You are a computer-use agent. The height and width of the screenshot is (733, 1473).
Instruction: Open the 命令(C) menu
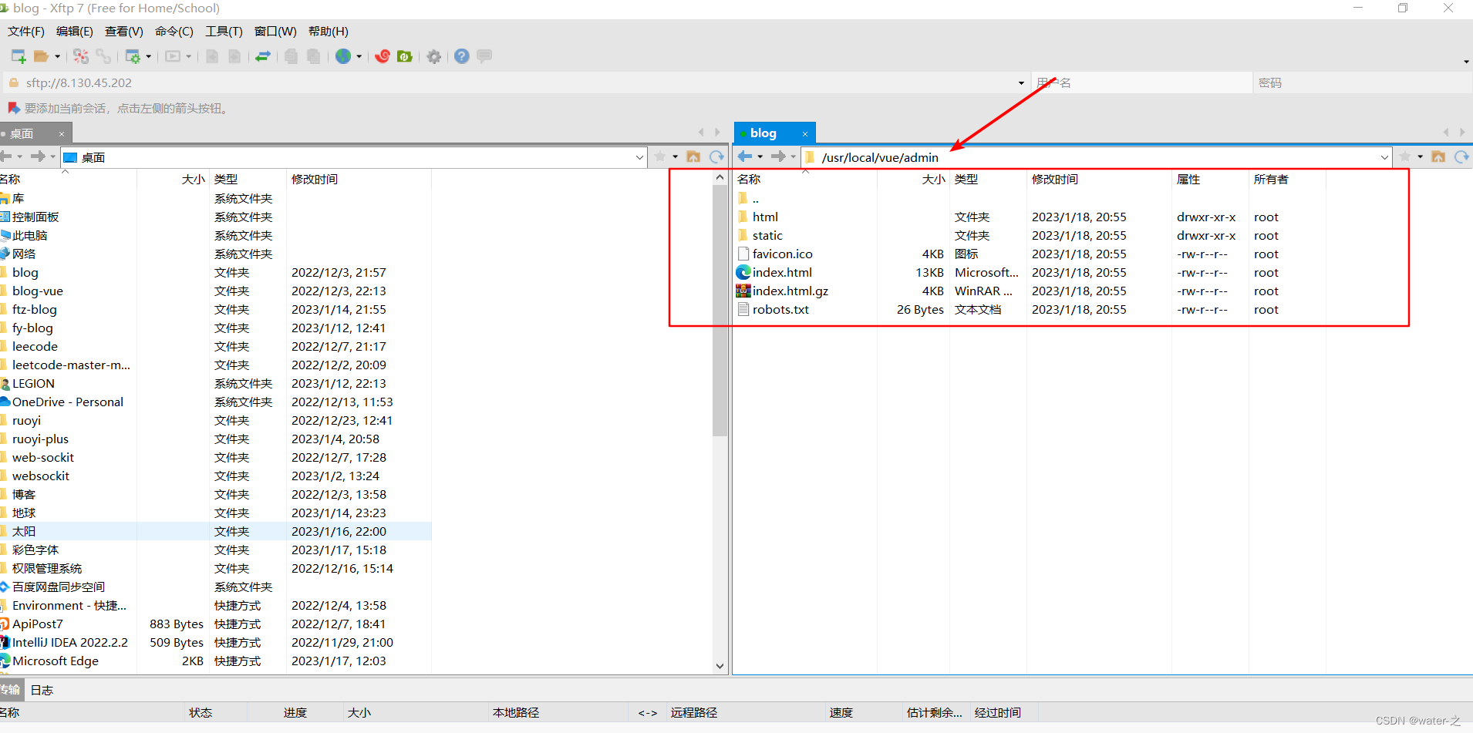(x=174, y=32)
